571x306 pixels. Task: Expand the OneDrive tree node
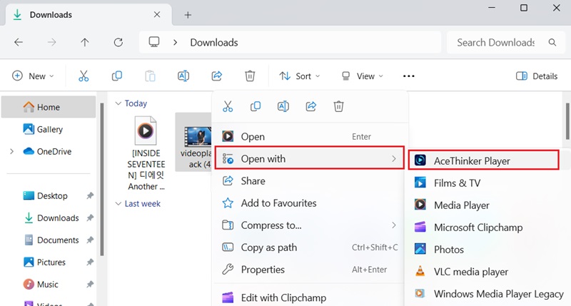11,151
